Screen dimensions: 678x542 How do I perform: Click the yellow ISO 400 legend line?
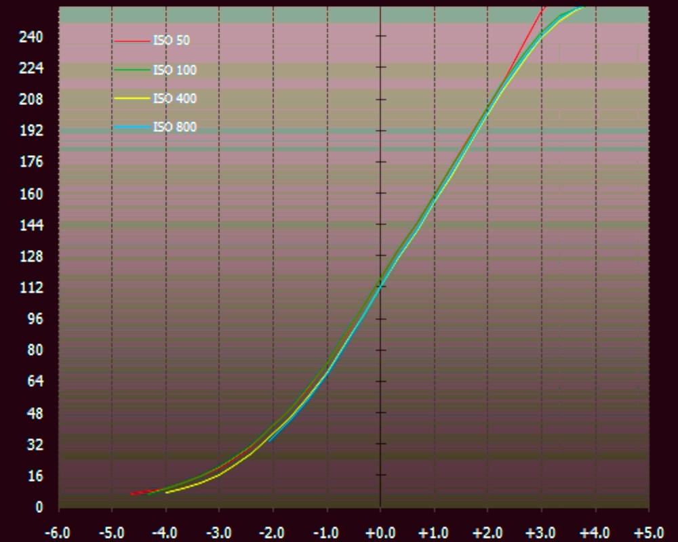click(132, 99)
